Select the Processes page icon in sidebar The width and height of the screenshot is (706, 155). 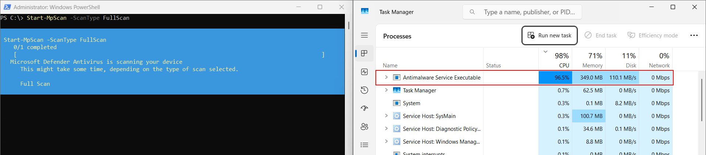tap(364, 53)
